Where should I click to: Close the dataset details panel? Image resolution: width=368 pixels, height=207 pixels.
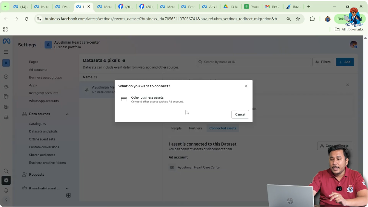pyautogui.click(x=347, y=85)
